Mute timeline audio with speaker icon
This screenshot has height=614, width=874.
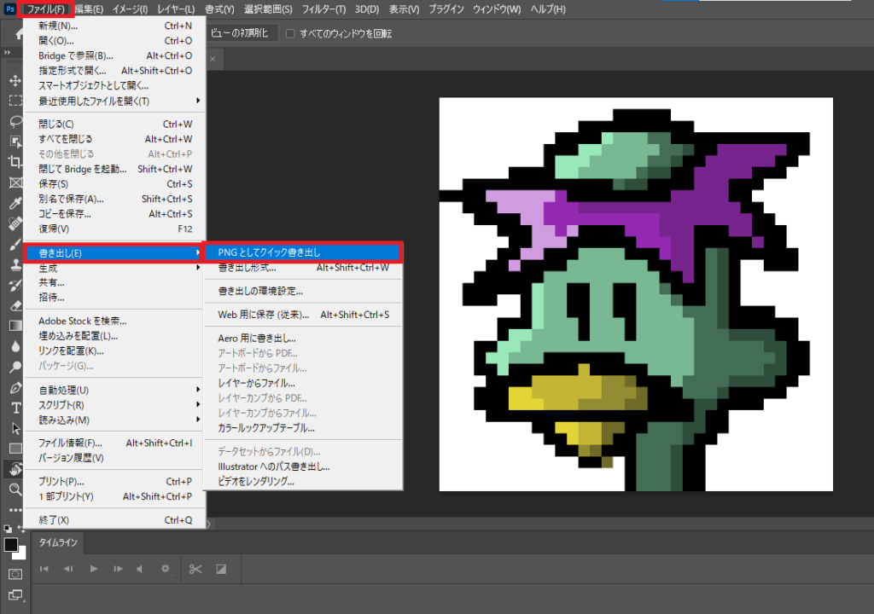[137, 569]
